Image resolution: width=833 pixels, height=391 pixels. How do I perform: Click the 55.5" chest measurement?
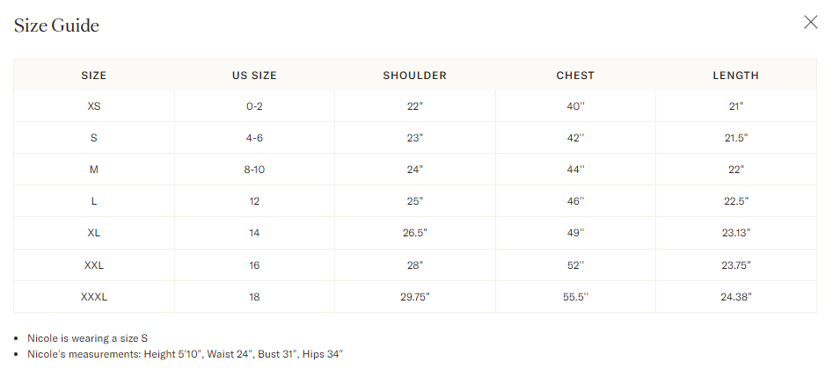(x=575, y=297)
